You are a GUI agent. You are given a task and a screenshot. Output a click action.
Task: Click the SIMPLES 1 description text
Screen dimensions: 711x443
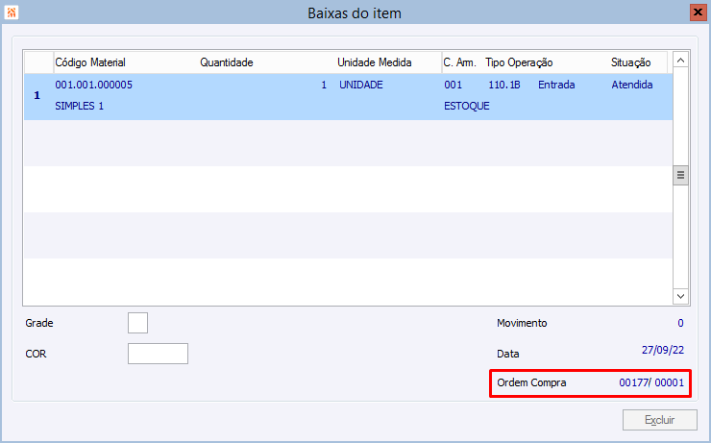tap(80, 106)
